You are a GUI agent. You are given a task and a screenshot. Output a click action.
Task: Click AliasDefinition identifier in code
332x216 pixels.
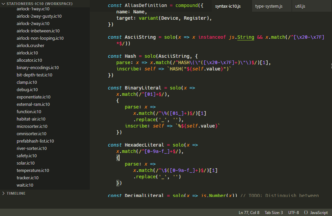[146, 5]
